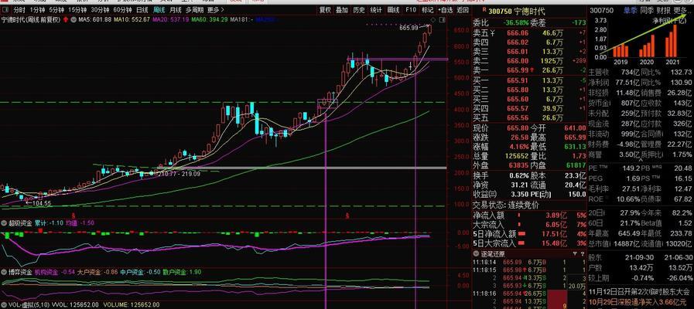
Task: Click the 博弈资金 indicator label
Action: (x=20, y=272)
